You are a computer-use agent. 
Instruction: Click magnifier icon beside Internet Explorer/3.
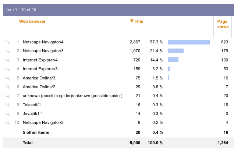7,69
